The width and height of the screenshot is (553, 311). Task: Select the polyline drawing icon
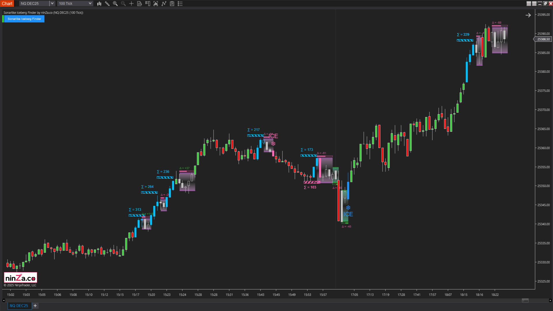(164, 3)
